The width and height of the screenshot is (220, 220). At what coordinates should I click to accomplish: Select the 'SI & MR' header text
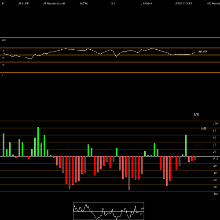pos(23,4)
